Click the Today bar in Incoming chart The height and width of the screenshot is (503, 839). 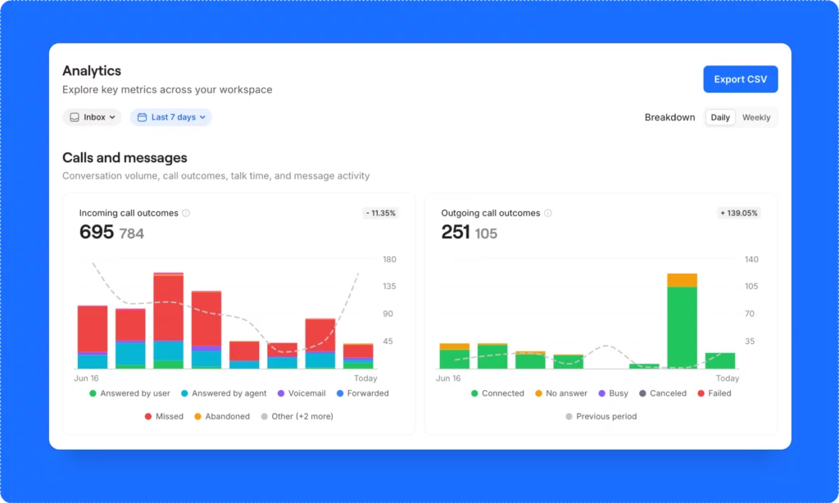click(x=358, y=356)
